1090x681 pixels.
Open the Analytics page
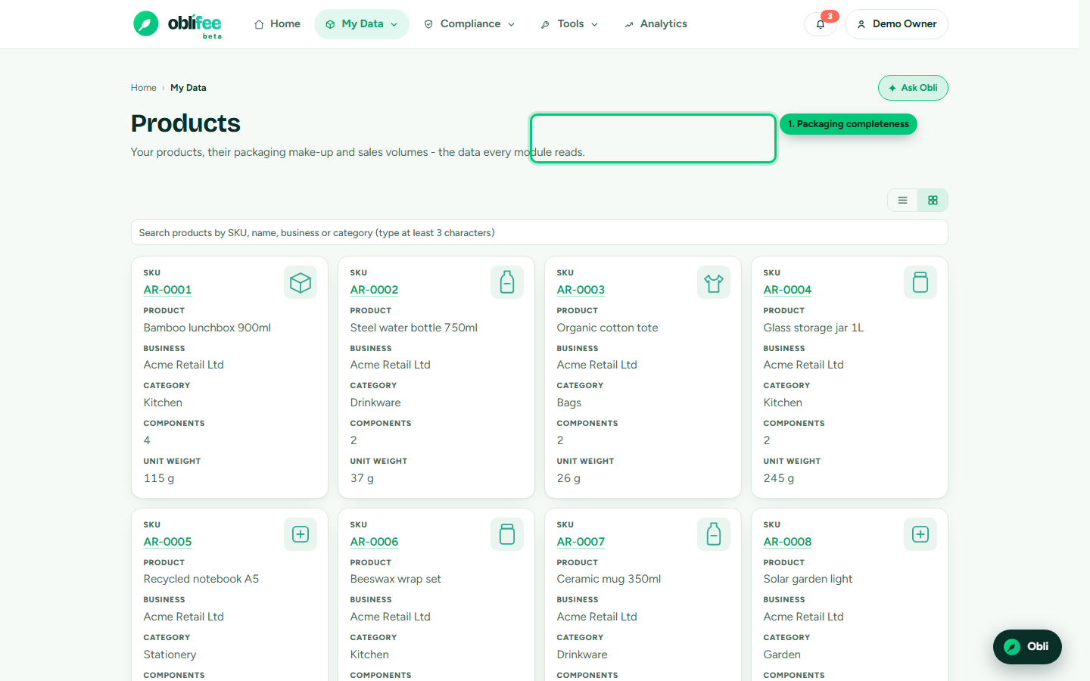coord(656,24)
